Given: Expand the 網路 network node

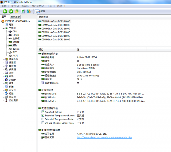Looking at the screenshot, I should coord(3,77).
